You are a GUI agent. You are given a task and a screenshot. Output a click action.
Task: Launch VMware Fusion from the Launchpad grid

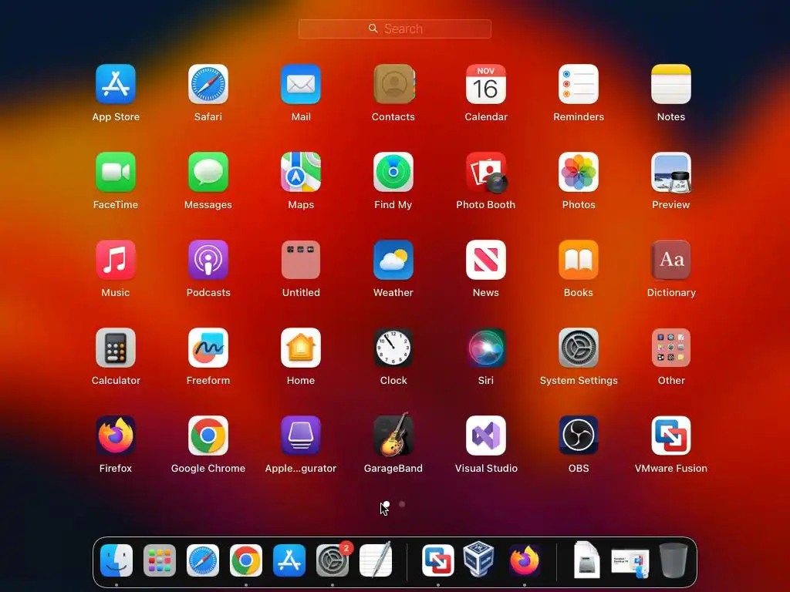(x=671, y=436)
